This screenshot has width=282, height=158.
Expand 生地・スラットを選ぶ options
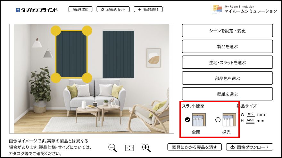(x=227, y=62)
